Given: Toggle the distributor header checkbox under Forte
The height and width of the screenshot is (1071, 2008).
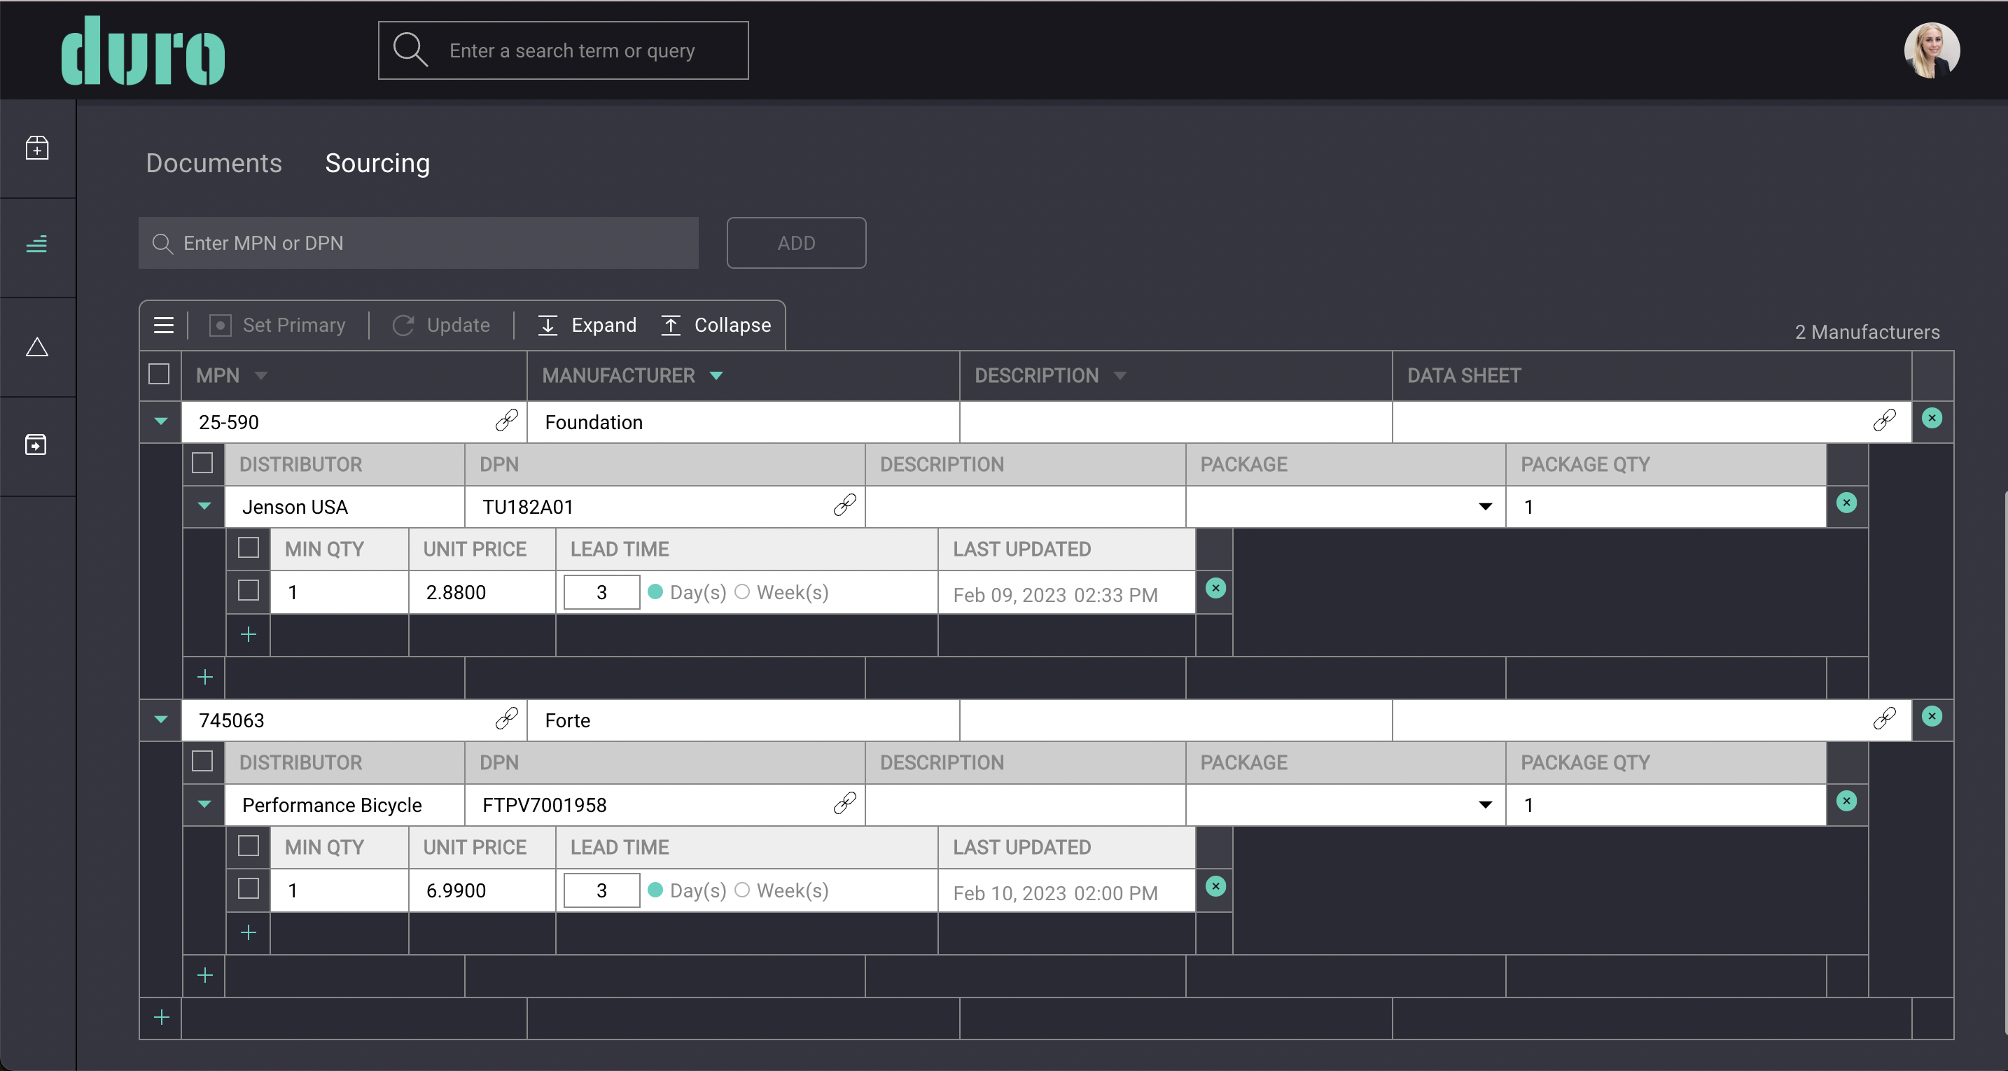Looking at the screenshot, I should tap(202, 761).
